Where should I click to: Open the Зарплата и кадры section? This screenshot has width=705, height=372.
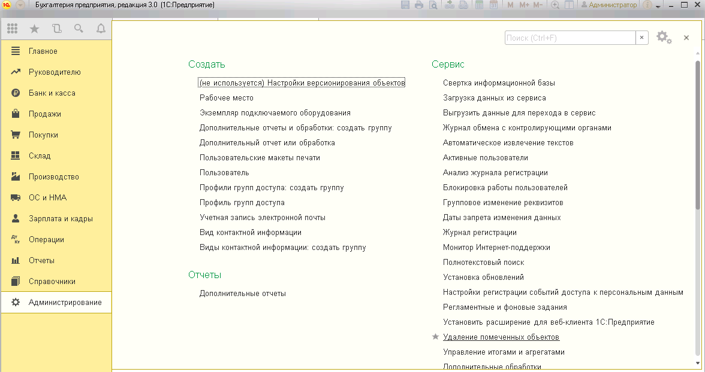(x=62, y=218)
